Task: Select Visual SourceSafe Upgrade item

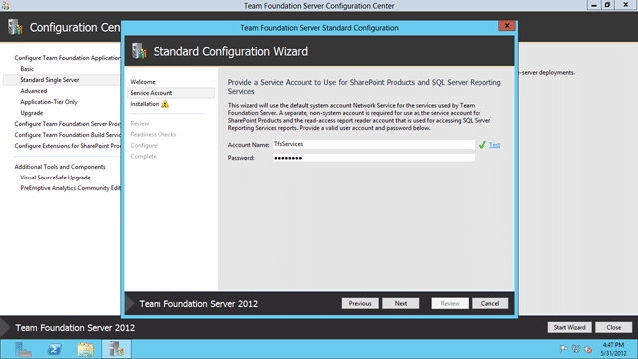Action: (x=56, y=178)
